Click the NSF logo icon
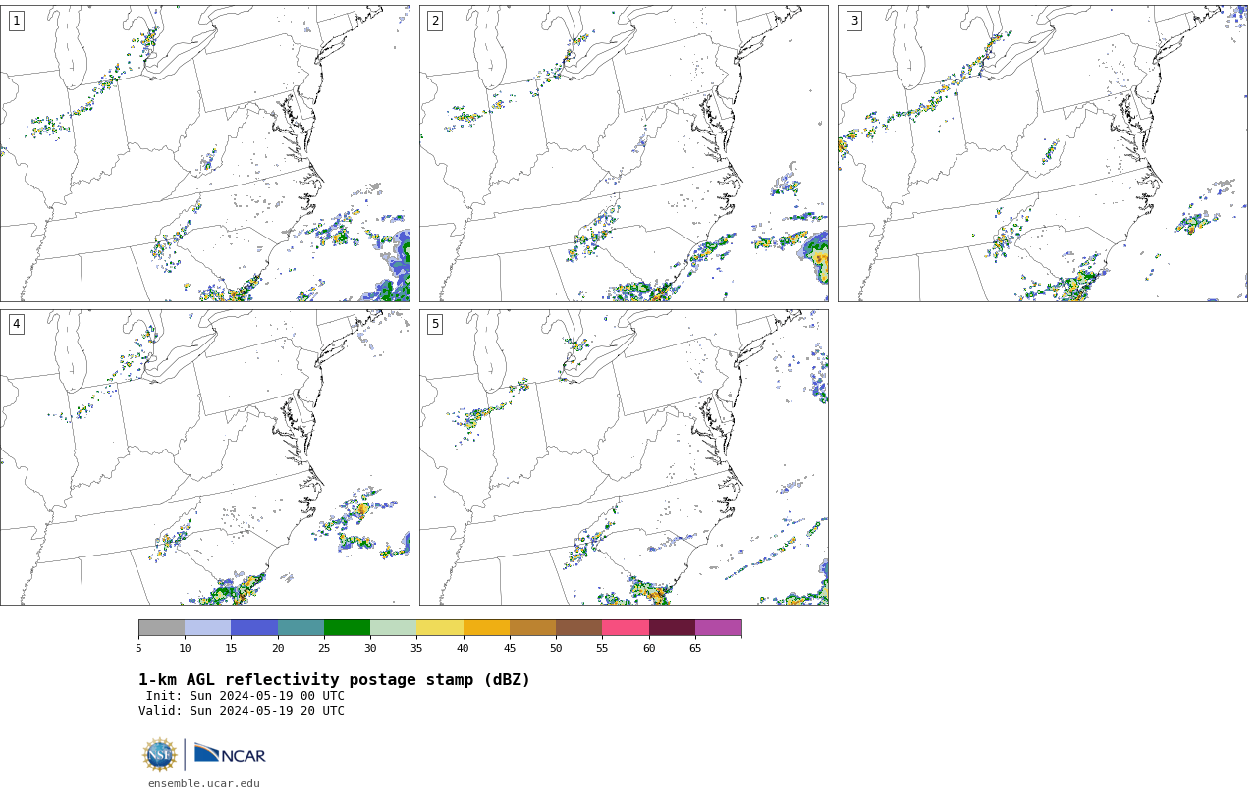 coord(160,755)
